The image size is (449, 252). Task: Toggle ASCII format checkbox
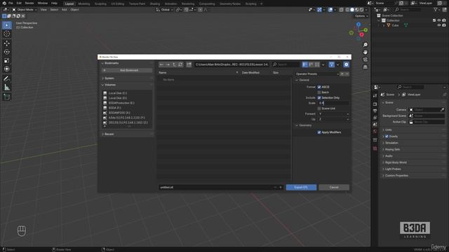(319, 87)
